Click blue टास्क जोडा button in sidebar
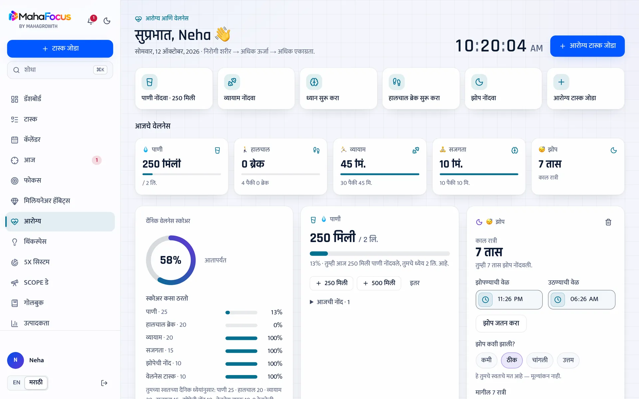 [60, 49]
